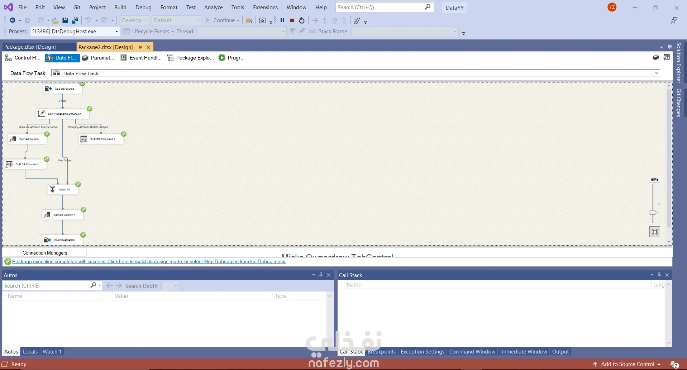The height and width of the screenshot is (370, 687).
Task: Adjust the design surface zoom slider
Action: click(x=653, y=213)
